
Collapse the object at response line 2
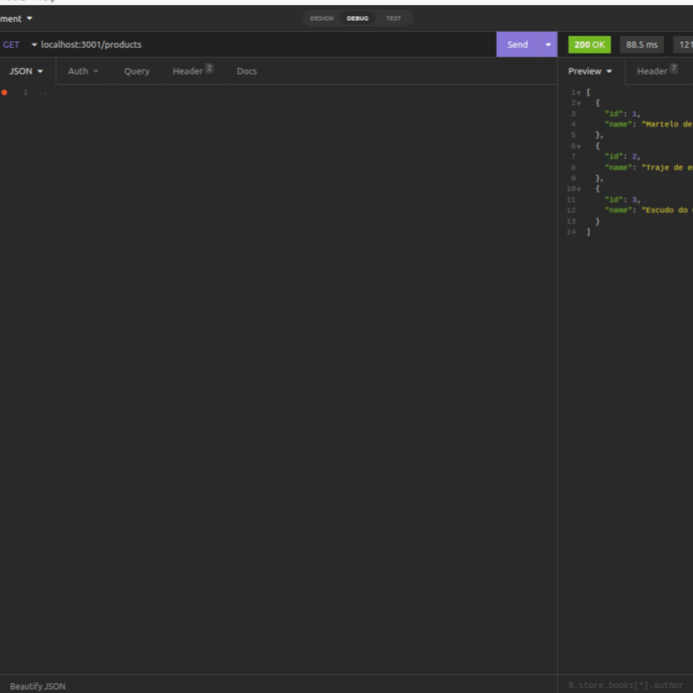578,103
